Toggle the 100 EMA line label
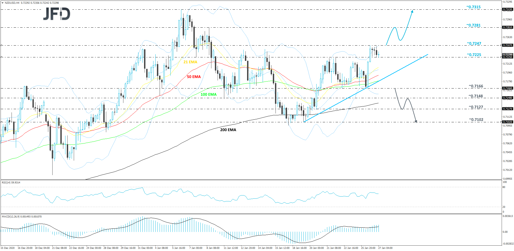514x251 pixels. (208, 94)
